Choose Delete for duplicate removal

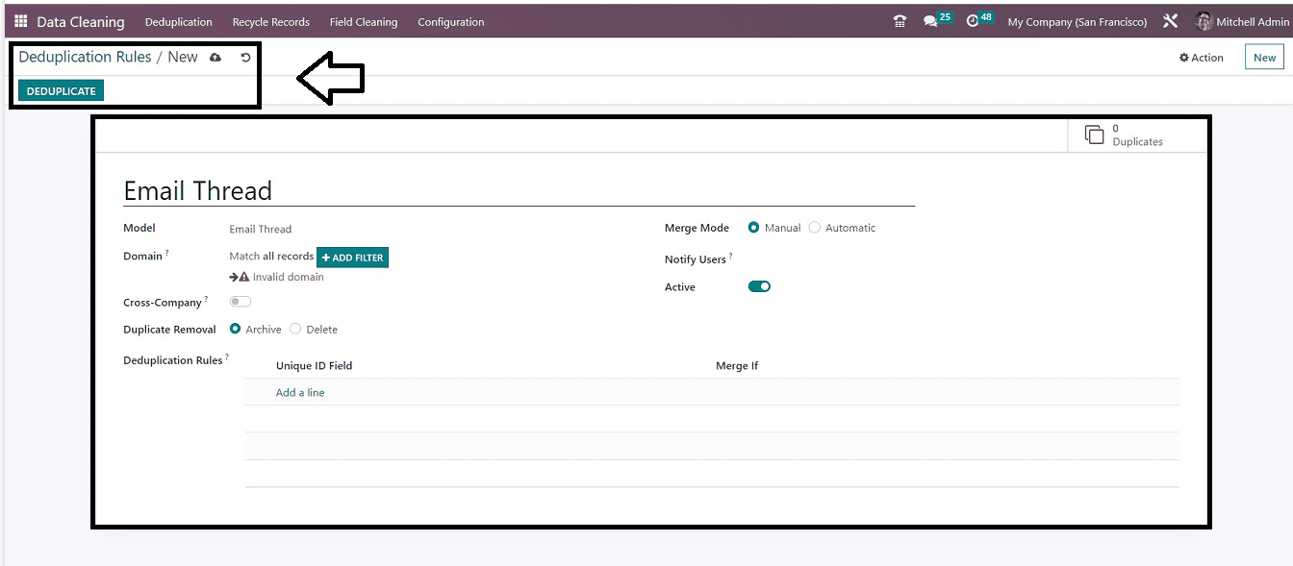coord(295,329)
